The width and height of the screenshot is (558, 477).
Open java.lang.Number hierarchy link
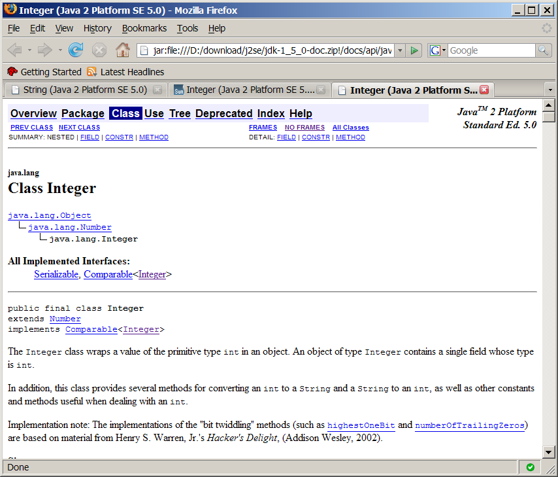point(70,227)
